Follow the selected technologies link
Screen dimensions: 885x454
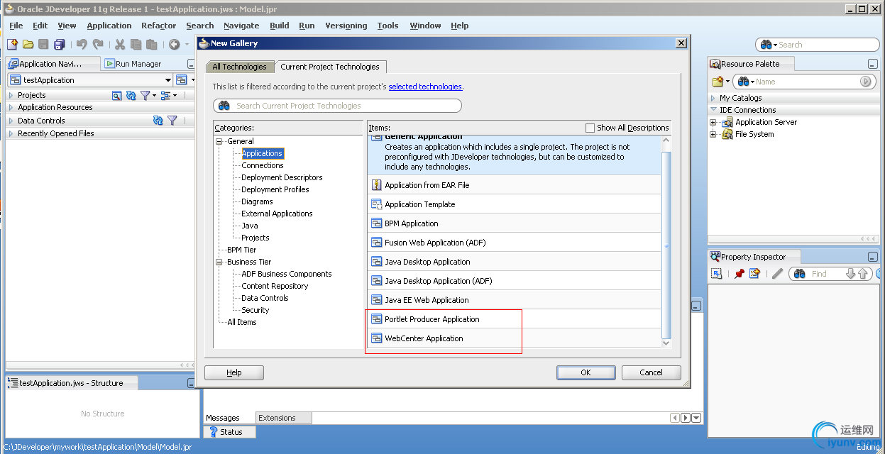(425, 87)
